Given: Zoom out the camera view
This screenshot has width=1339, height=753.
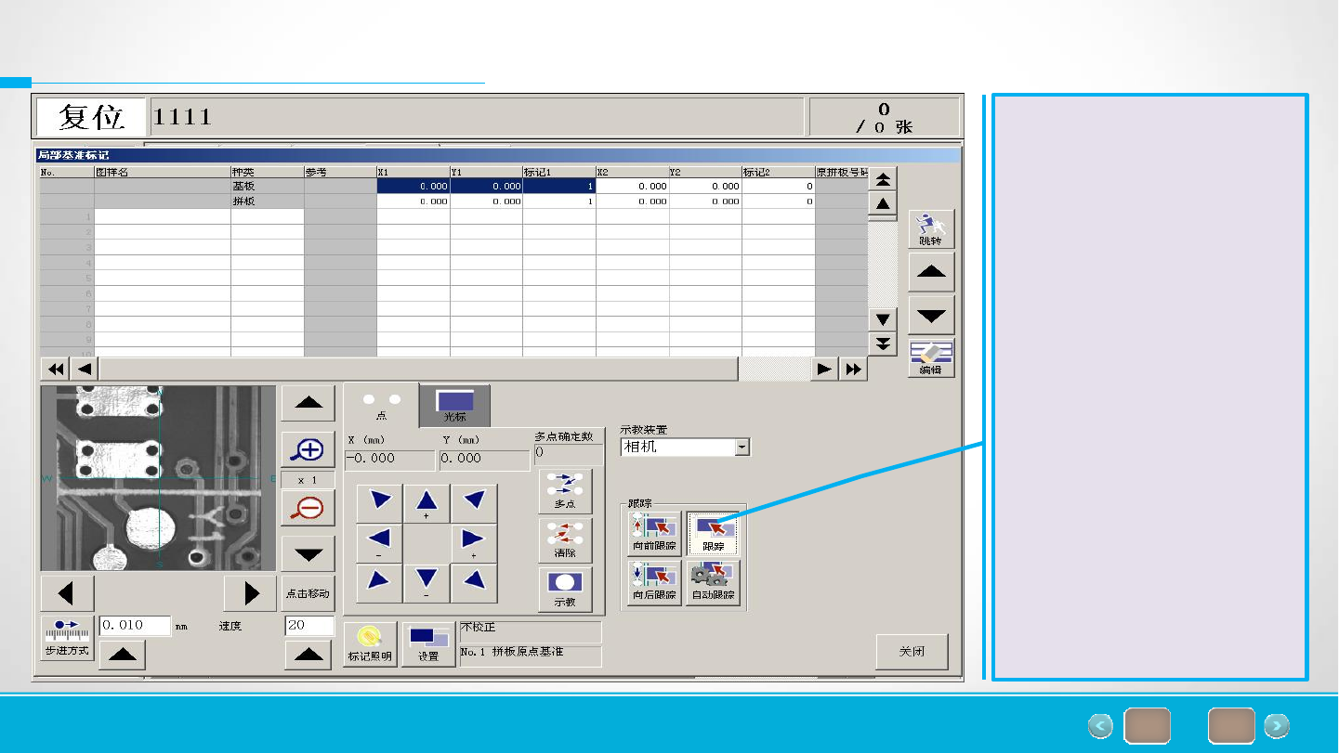Looking at the screenshot, I should pyautogui.click(x=308, y=508).
